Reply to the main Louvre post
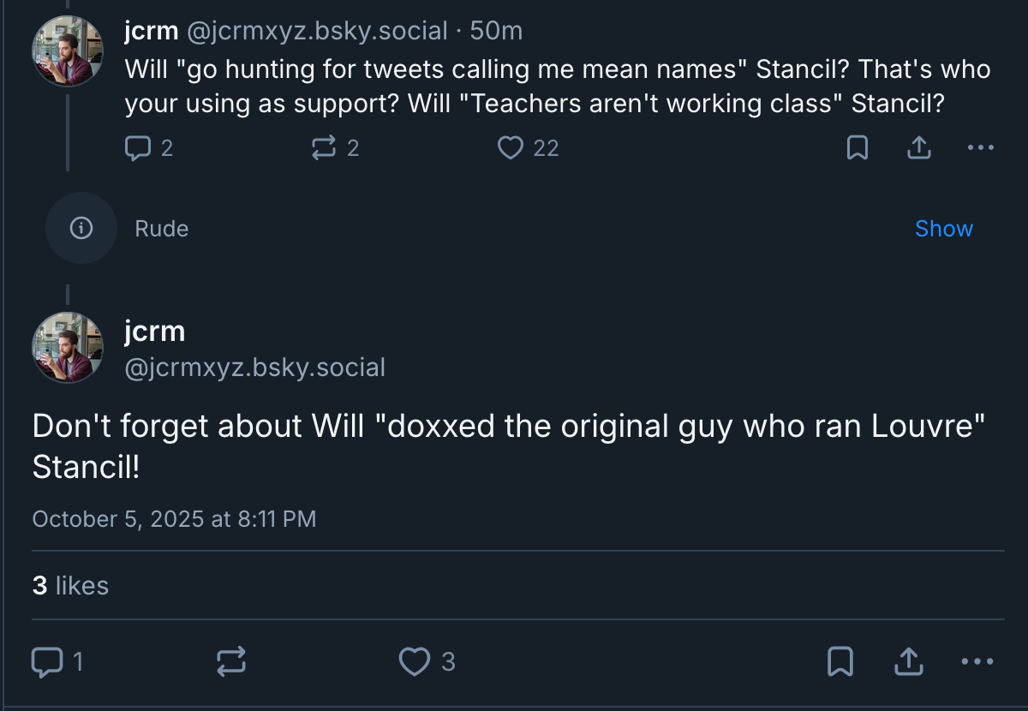 [46, 661]
